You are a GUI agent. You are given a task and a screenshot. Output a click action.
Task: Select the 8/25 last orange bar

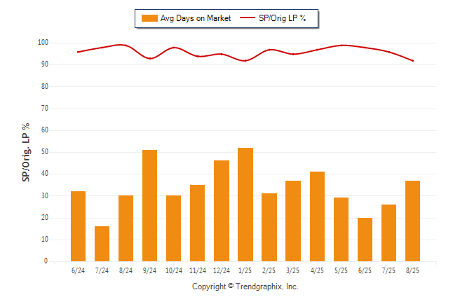(x=412, y=221)
